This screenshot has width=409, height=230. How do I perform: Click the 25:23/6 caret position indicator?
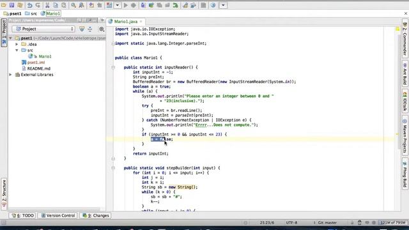coord(267,222)
